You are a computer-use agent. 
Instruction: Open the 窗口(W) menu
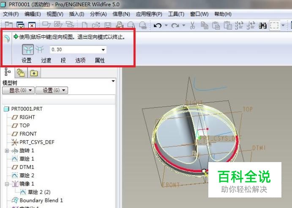pyautogui.click(x=199, y=14)
